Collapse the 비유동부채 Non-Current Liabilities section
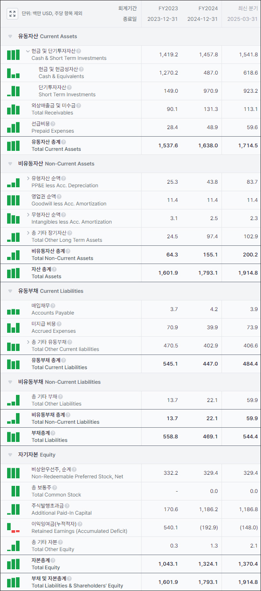 click(10, 382)
